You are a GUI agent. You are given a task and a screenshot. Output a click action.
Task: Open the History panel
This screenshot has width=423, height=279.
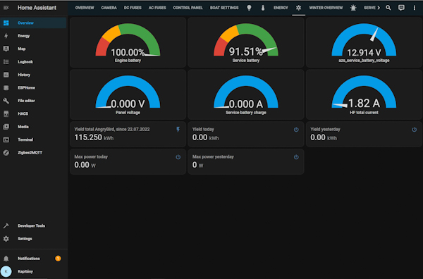click(x=33, y=75)
